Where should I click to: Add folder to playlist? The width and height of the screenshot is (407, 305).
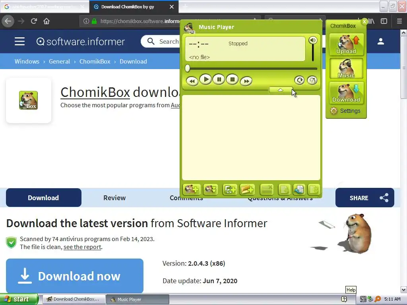pos(247,189)
